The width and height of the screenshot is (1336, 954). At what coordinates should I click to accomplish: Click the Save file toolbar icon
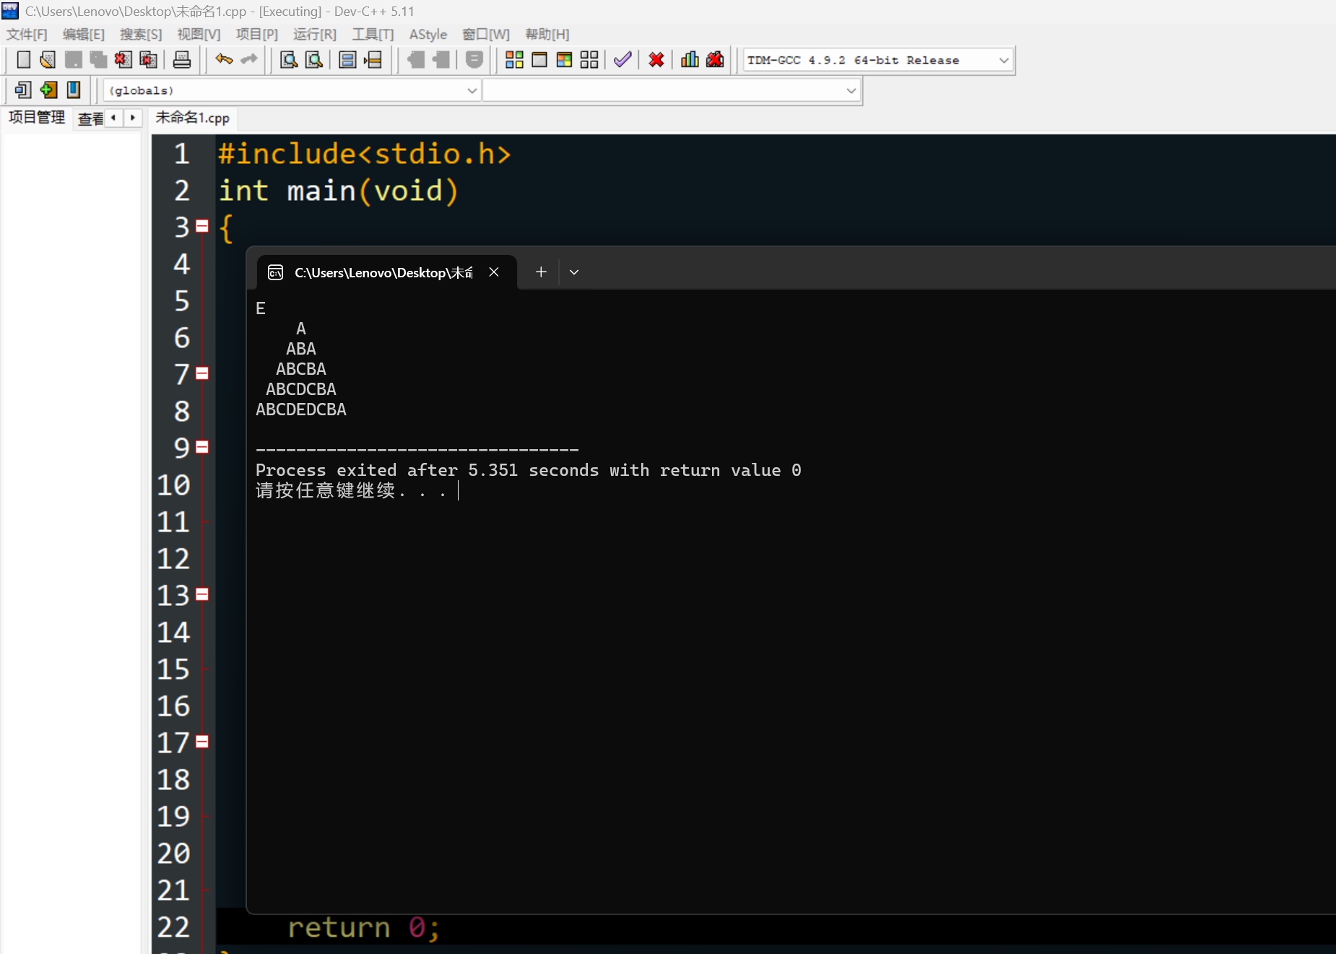73,60
